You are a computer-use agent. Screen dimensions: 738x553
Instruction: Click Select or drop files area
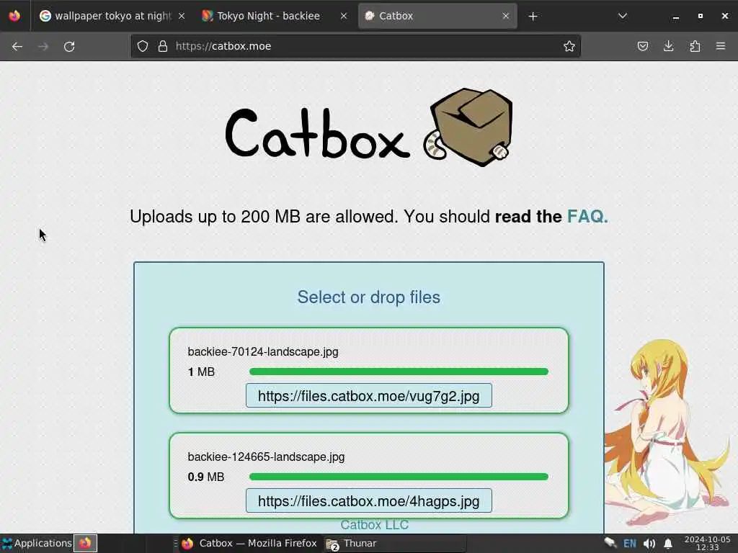[369, 297]
